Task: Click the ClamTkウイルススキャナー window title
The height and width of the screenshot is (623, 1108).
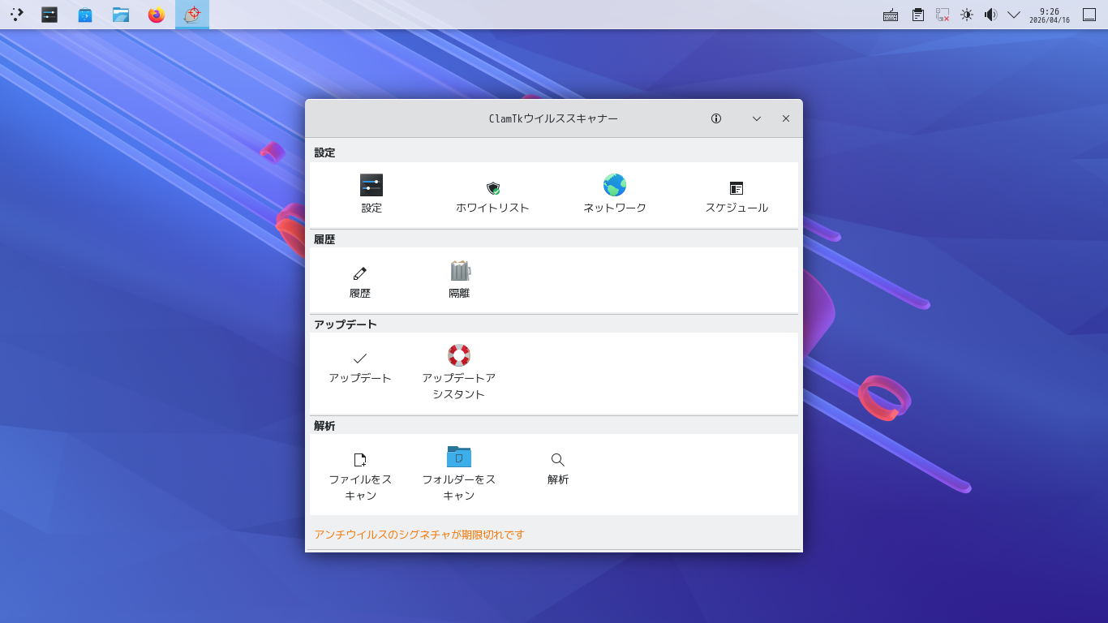Action: click(x=553, y=118)
